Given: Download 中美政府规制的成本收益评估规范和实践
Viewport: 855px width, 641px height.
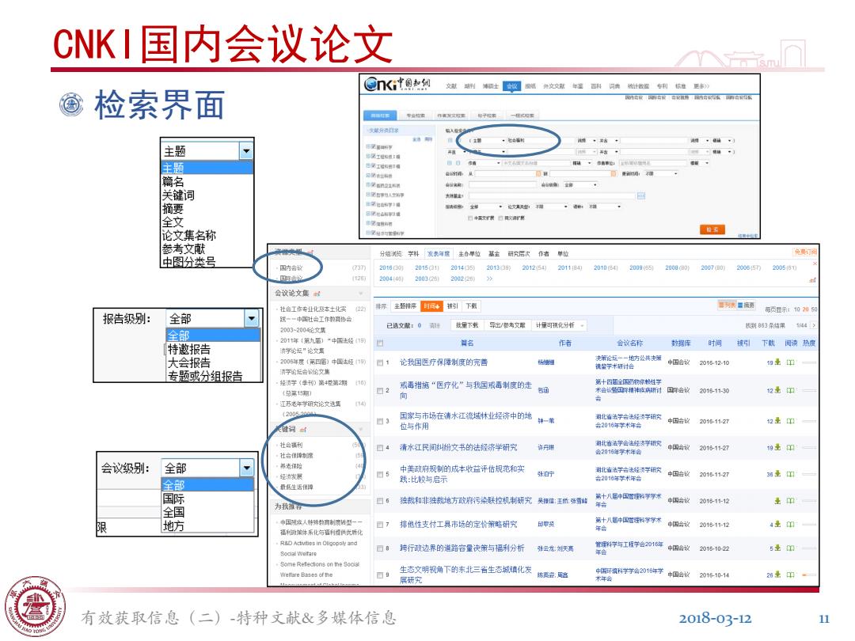Looking at the screenshot, I should click(x=777, y=474).
